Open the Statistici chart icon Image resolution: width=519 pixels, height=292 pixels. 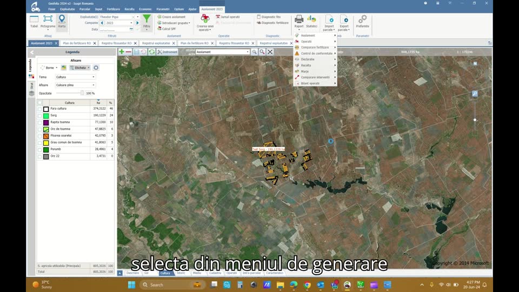click(311, 19)
